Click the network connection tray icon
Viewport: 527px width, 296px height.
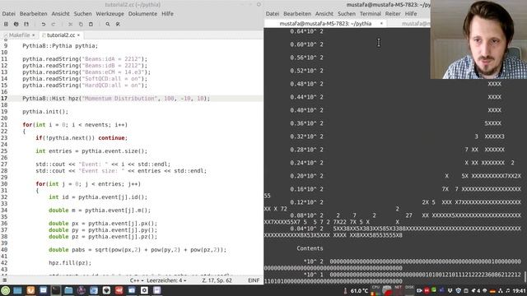pyautogui.click(x=501, y=290)
